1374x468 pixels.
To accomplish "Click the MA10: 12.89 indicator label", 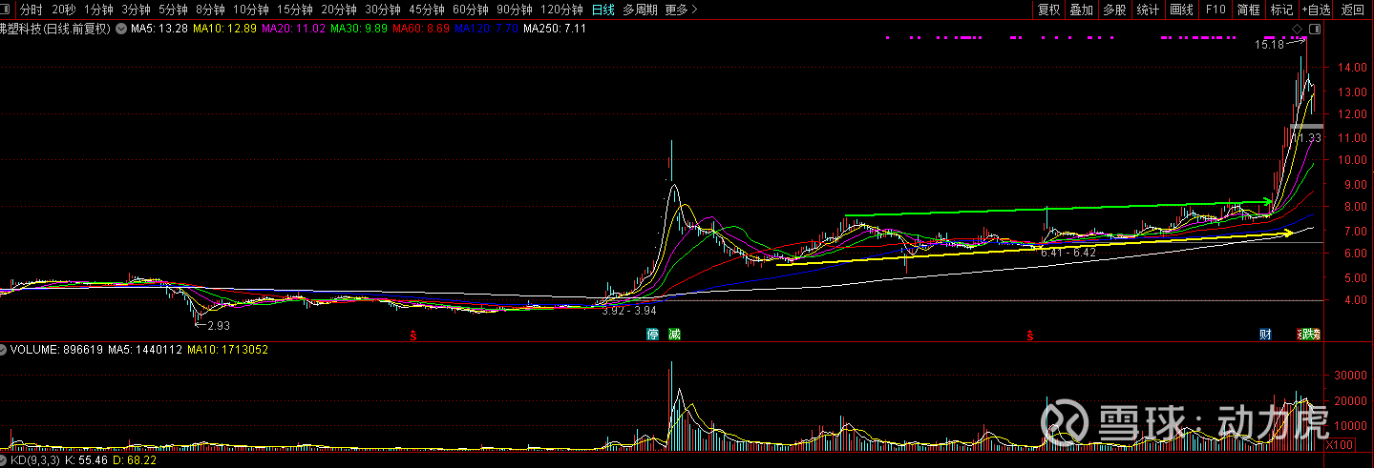I will (x=225, y=29).
